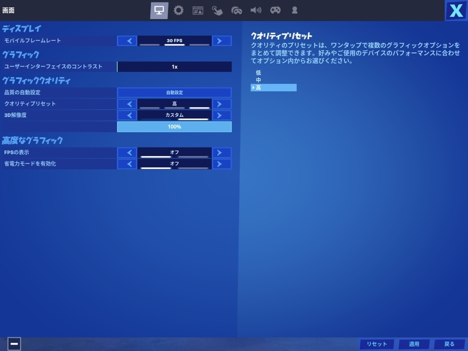Screen dimensions: 468x351
Task: Tap the minus icon at bottom left
Action: coord(14,343)
